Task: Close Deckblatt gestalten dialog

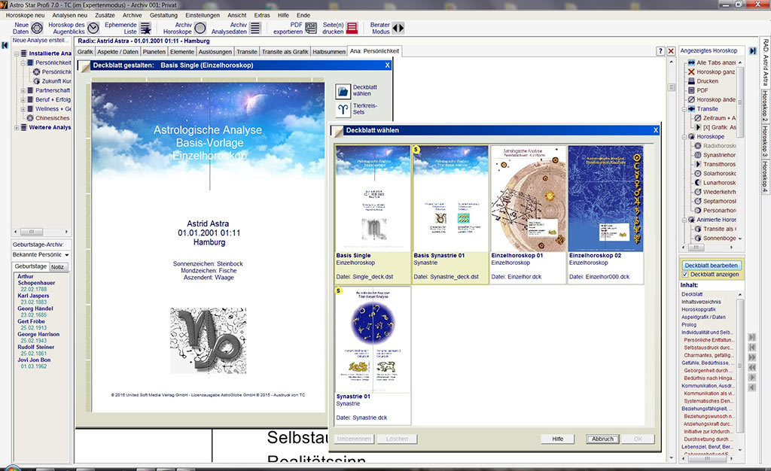Action: point(388,65)
